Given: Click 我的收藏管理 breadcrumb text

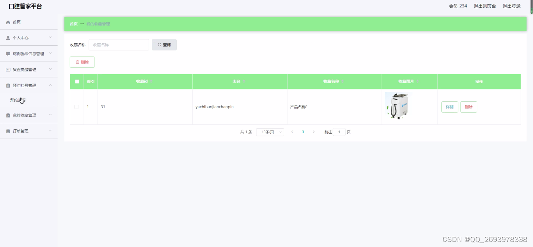Looking at the screenshot, I should (x=98, y=24).
